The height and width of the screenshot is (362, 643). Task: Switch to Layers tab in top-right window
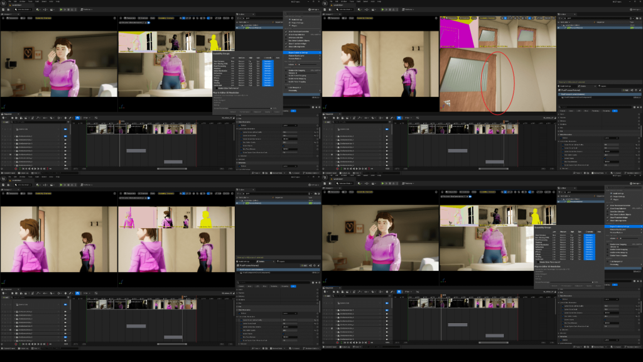[603, 86]
